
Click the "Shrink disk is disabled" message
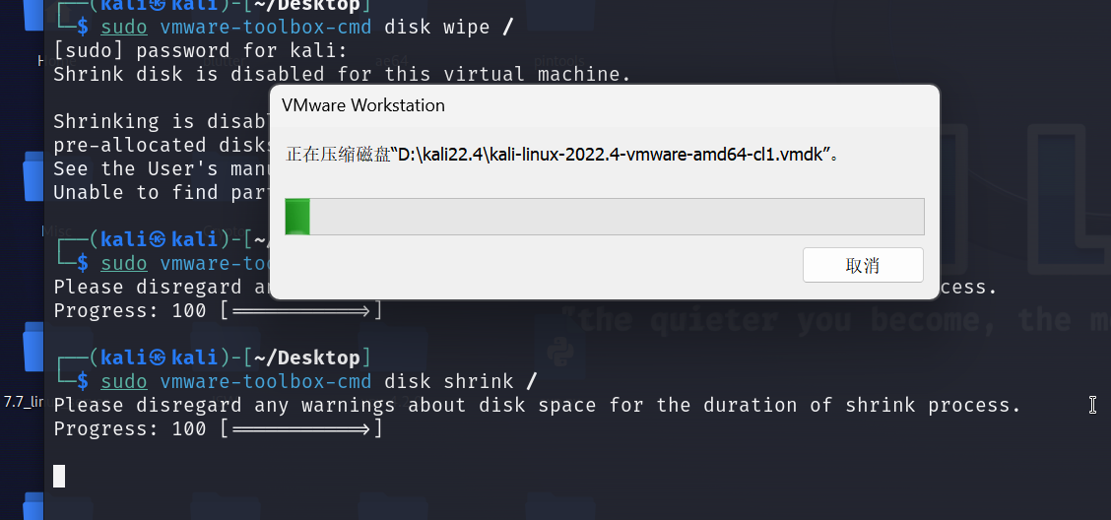[x=341, y=74]
